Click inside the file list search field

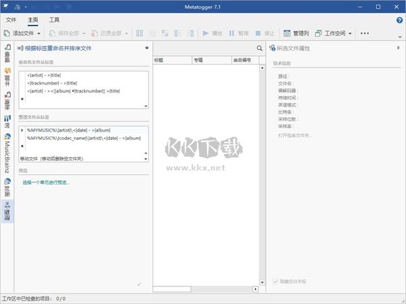pos(204,48)
